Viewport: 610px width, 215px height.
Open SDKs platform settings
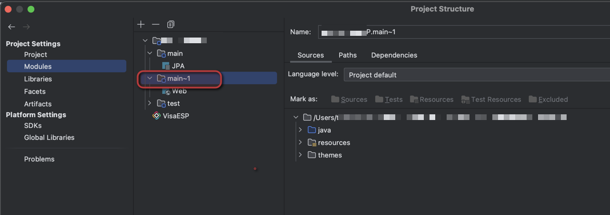tap(33, 126)
